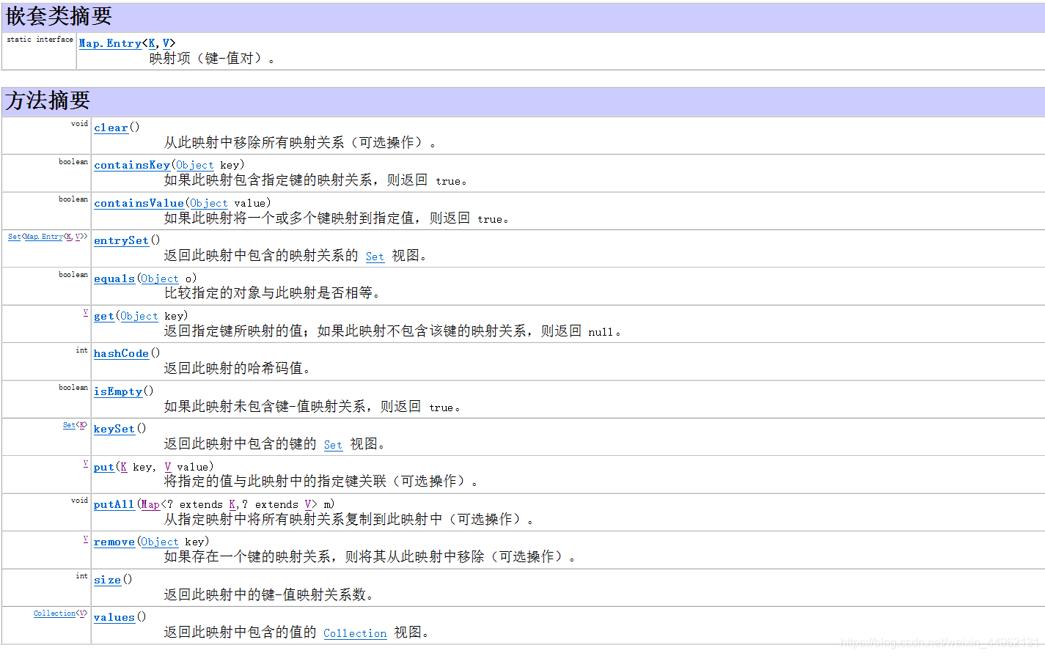Click the 嵌套类摘要 section heading
1045x656 pixels.
point(59,16)
